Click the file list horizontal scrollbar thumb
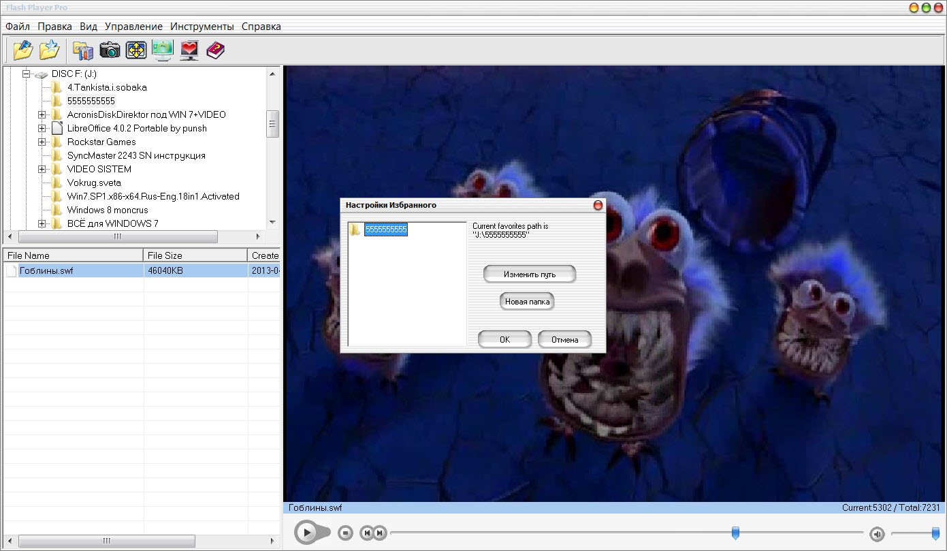The height and width of the screenshot is (551, 947). (106, 541)
